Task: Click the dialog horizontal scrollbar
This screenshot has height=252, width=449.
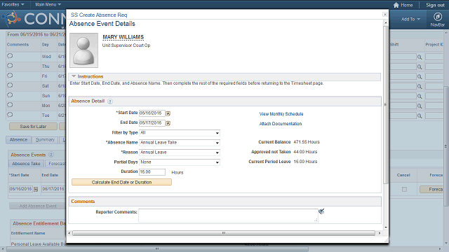Action: pyautogui.click(x=224, y=233)
